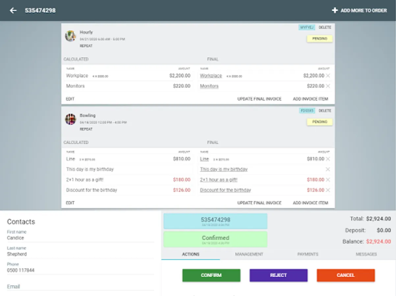
Task: Remove 'Discount for the birthday' final item
Action: coord(328,190)
